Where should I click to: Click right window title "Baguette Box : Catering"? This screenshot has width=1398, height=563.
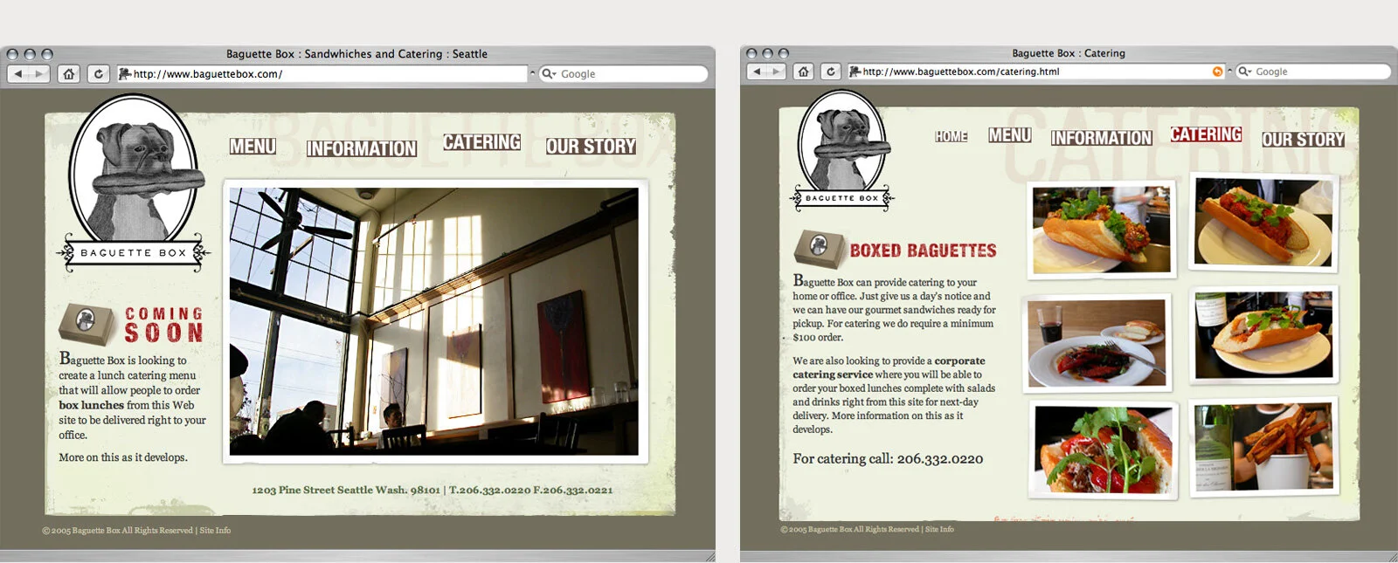tap(1069, 53)
